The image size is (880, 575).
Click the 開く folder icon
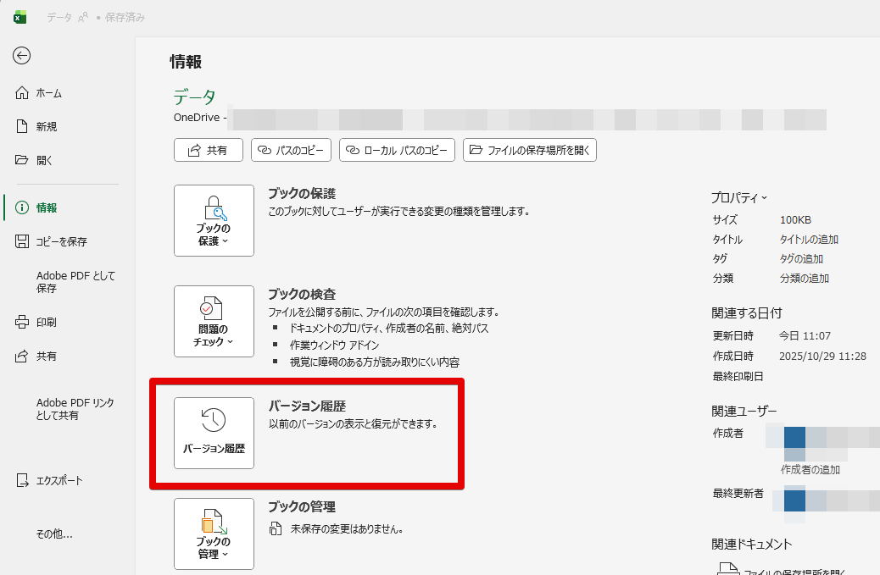point(23,160)
